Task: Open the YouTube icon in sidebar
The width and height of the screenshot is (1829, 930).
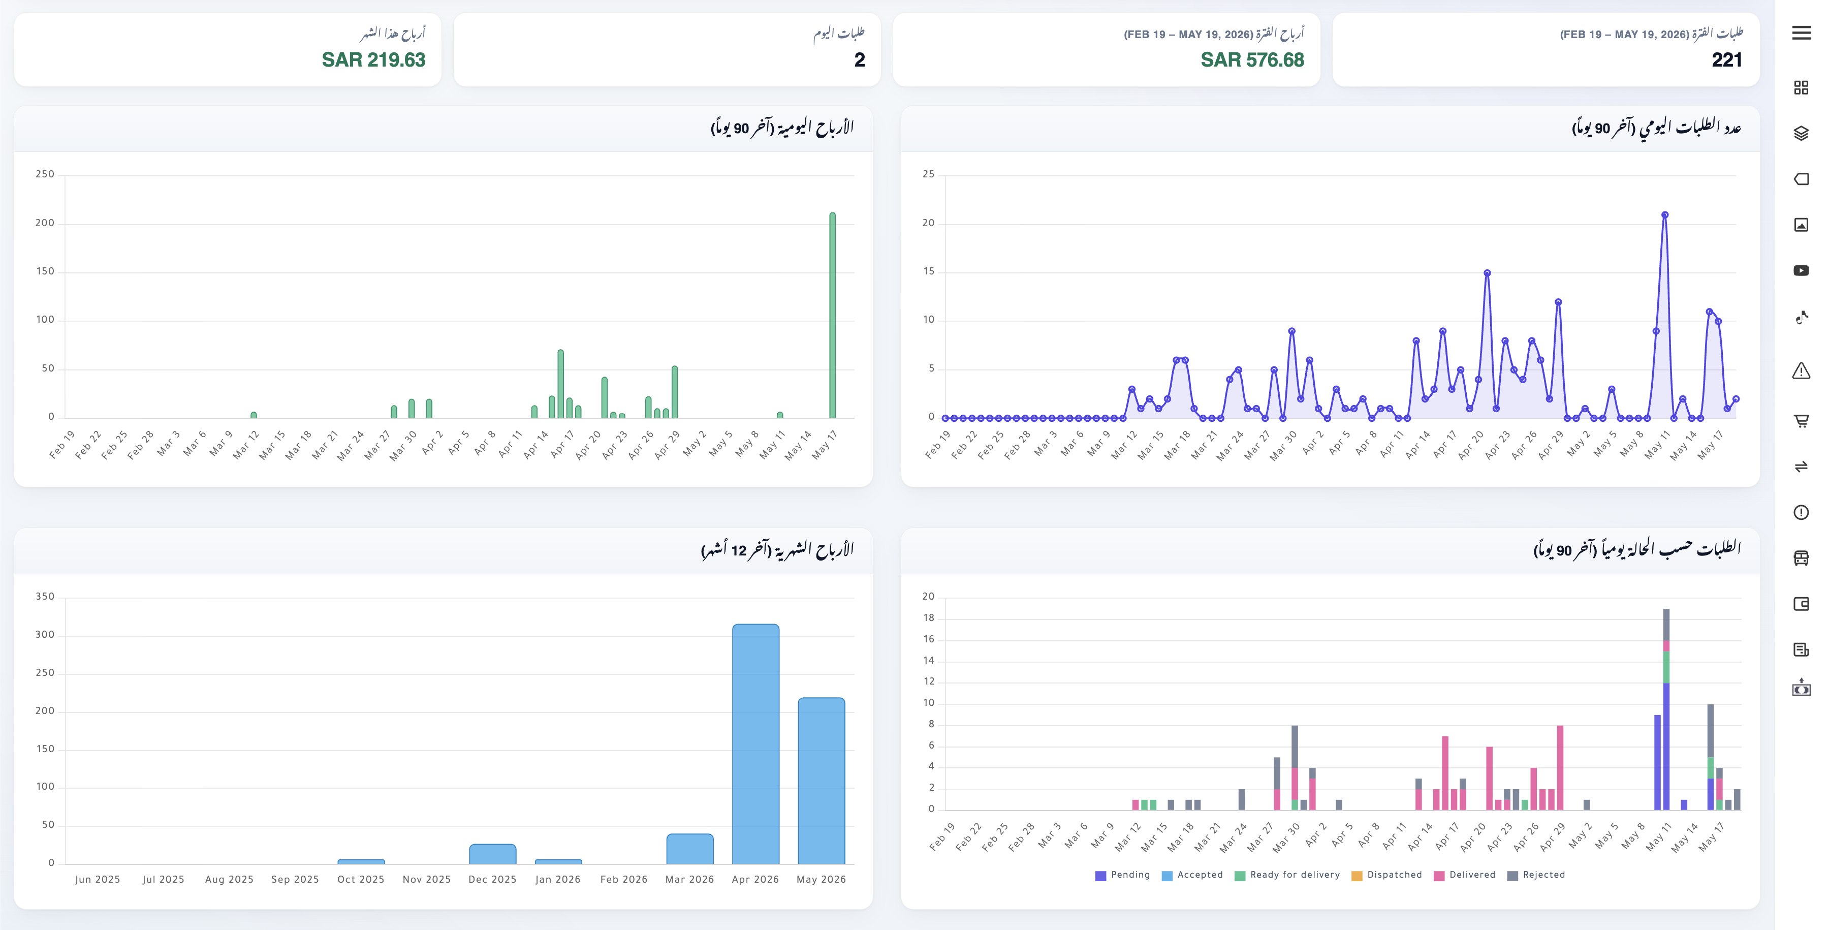Action: pos(1801,270)
